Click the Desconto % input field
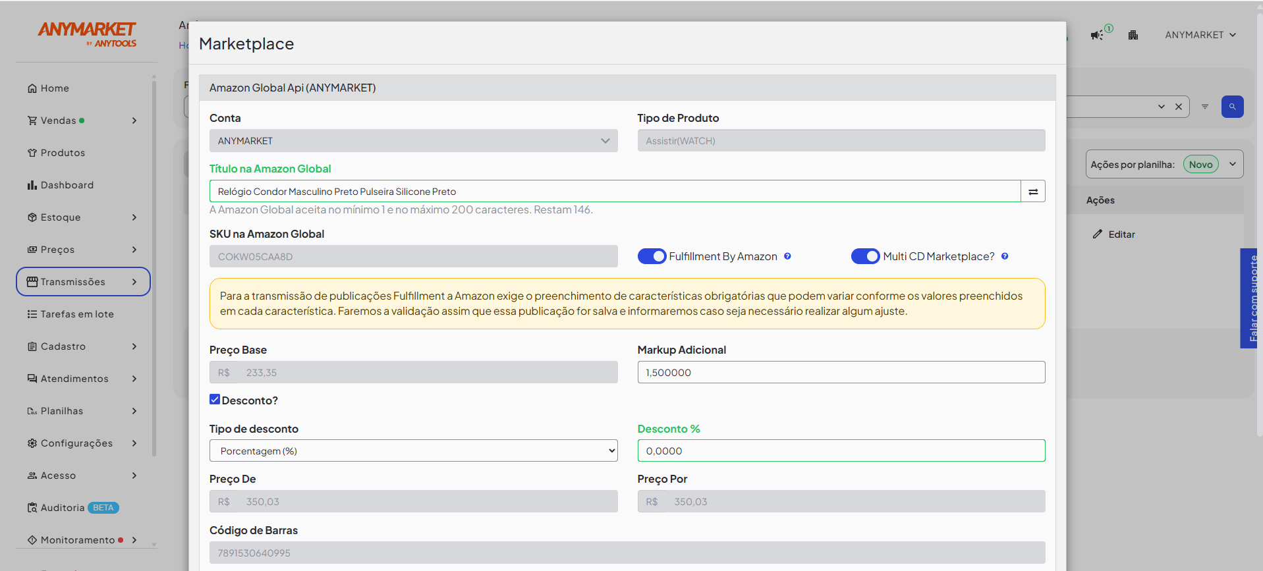Screen dimensions: 1263x571 click(841, 450)
